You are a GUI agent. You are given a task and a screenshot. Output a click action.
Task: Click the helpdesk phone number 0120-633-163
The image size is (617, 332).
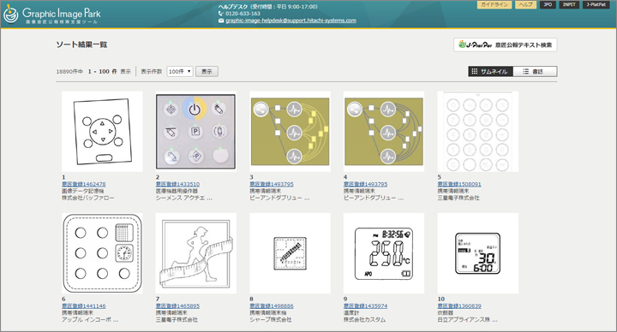coord(243,14)
